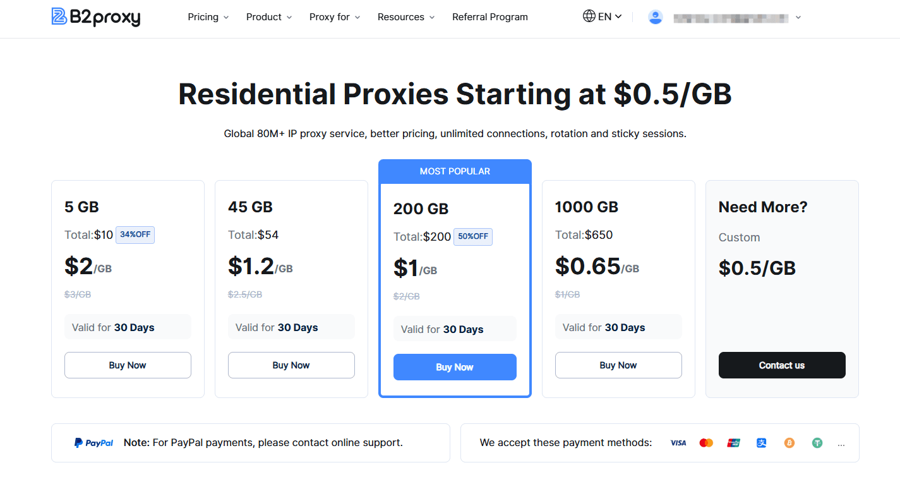
Task: Expand the Proxy for menu
Action: [x=335, y=17]
